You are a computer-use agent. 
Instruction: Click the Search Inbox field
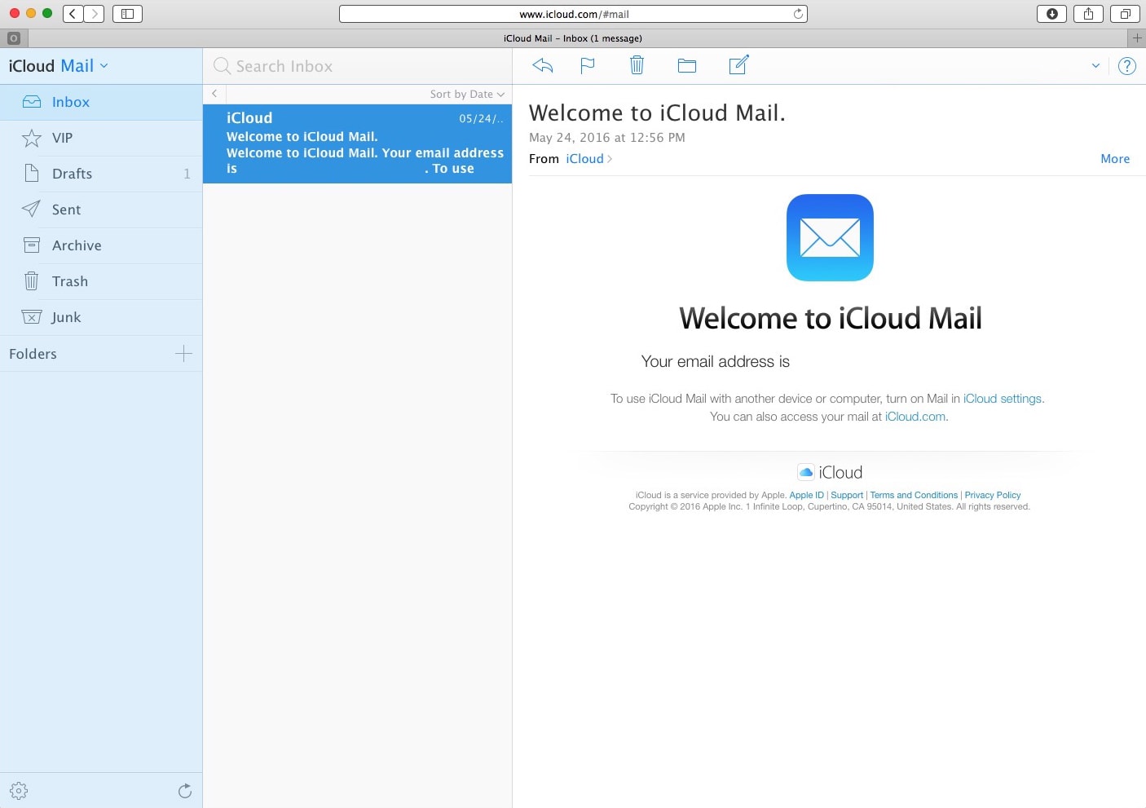[357, 66]
